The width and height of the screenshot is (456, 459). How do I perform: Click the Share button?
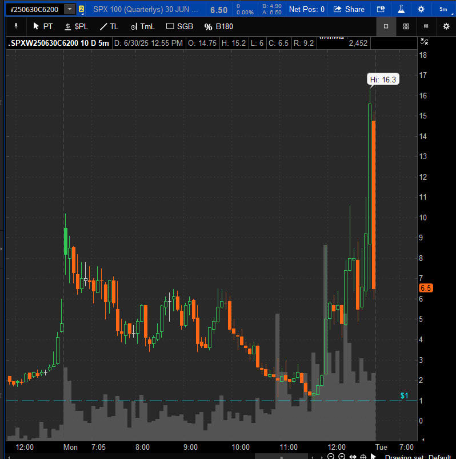pos(349,9)
